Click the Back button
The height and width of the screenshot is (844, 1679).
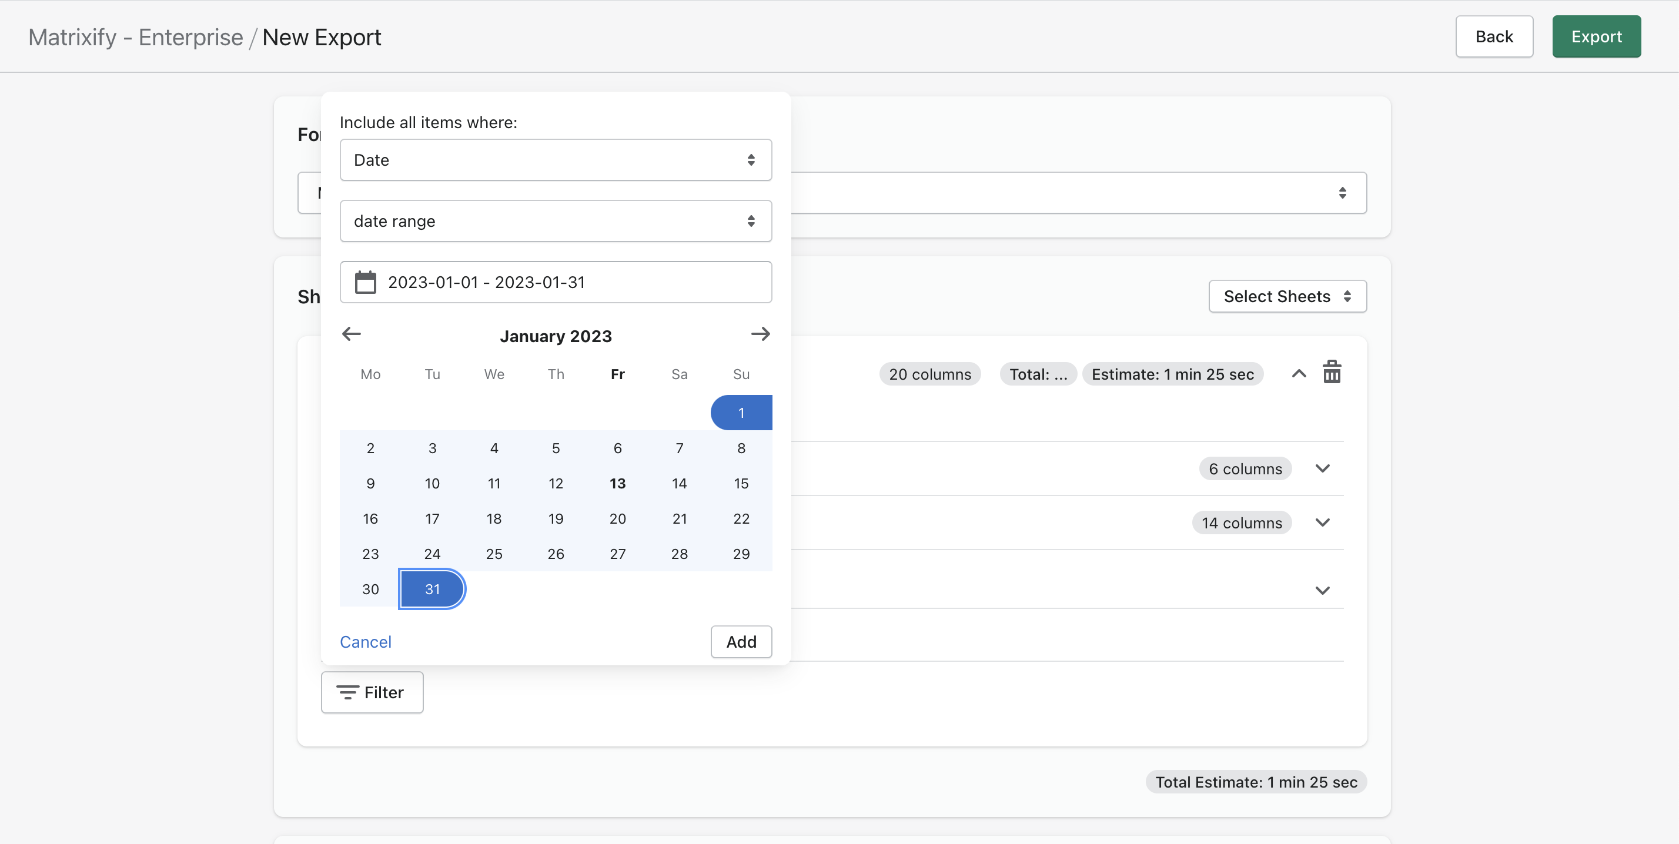1493,36
